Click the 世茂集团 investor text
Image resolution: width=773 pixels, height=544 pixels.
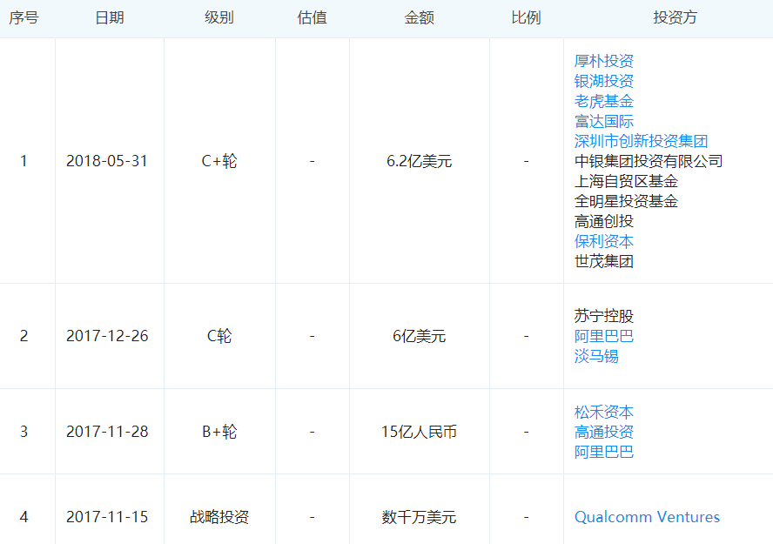point(604,261)
